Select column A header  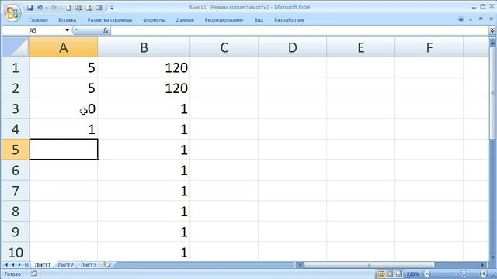coord(64,47)
